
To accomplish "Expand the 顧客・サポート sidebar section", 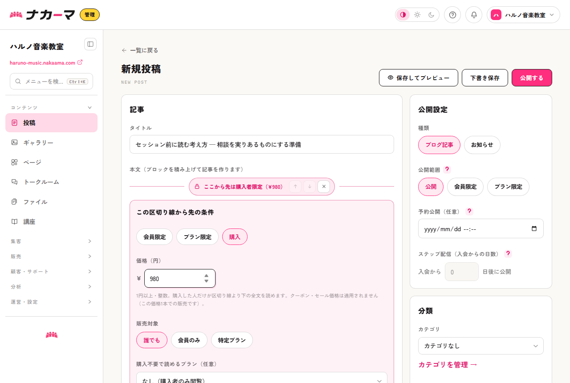I will [52, 272].
